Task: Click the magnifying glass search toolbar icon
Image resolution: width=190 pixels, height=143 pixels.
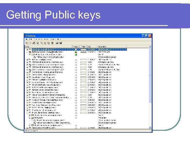Action: [42, 43]
